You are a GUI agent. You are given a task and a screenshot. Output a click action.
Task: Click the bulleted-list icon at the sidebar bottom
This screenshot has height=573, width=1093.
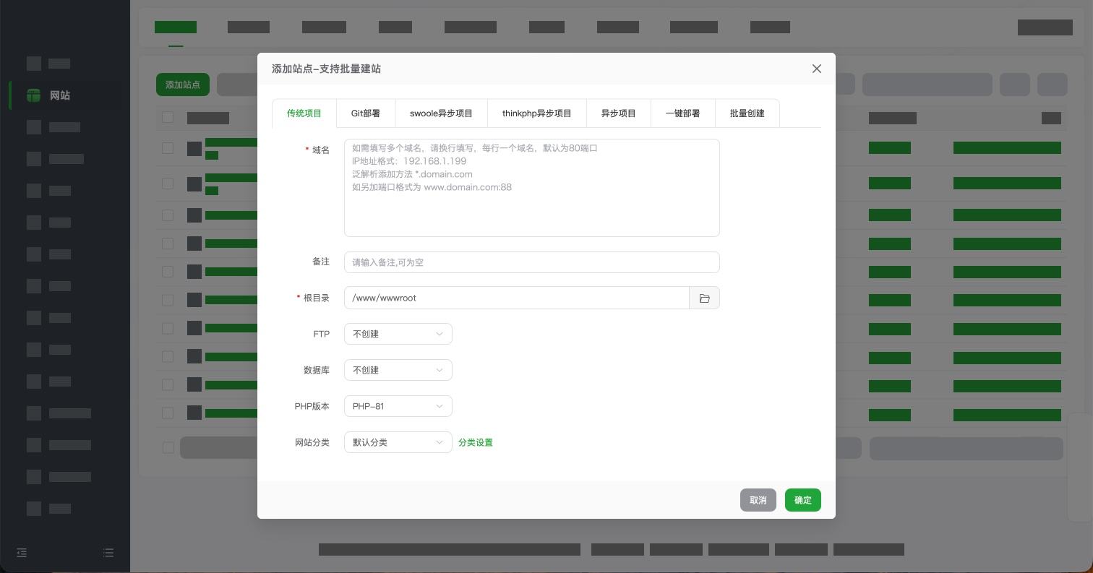coord(108,553)
